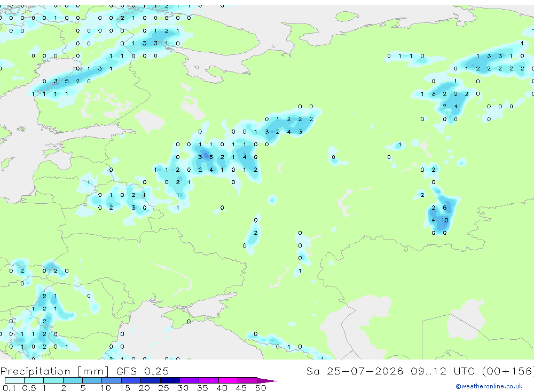The image size is (534, 391).
Task: Select the 40–45 mm magenta legend swatch
Action: pyautogui.click(x=228, y=380)
